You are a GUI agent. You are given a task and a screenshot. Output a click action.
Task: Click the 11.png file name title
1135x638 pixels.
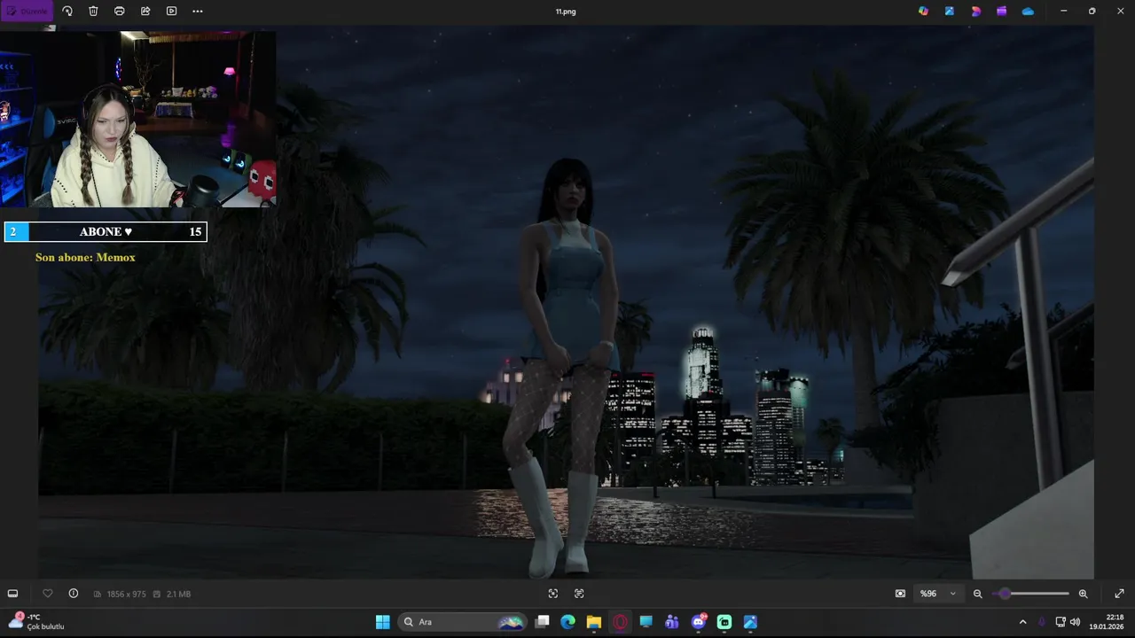click(x=566, y=12)
